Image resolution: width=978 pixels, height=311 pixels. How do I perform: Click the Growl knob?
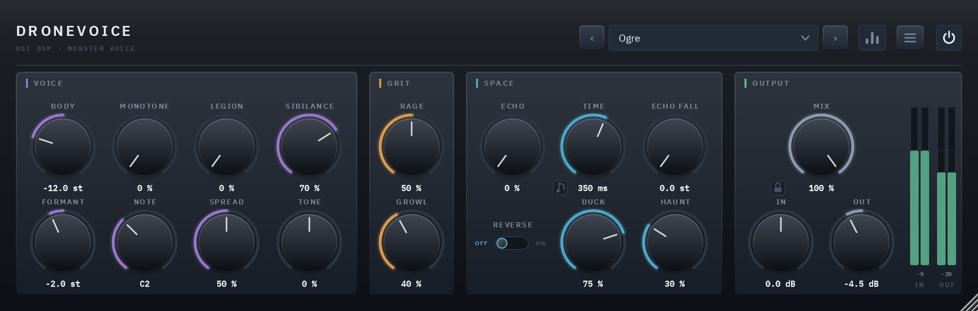412,242
